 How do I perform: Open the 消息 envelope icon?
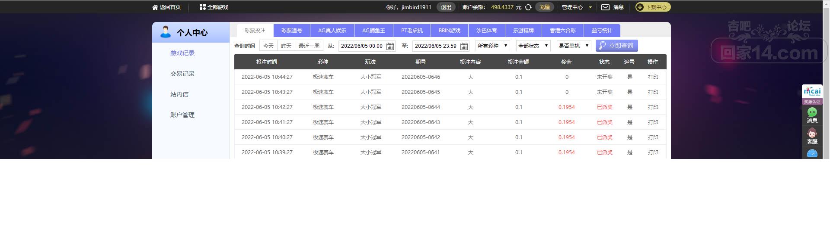point(605,7)
